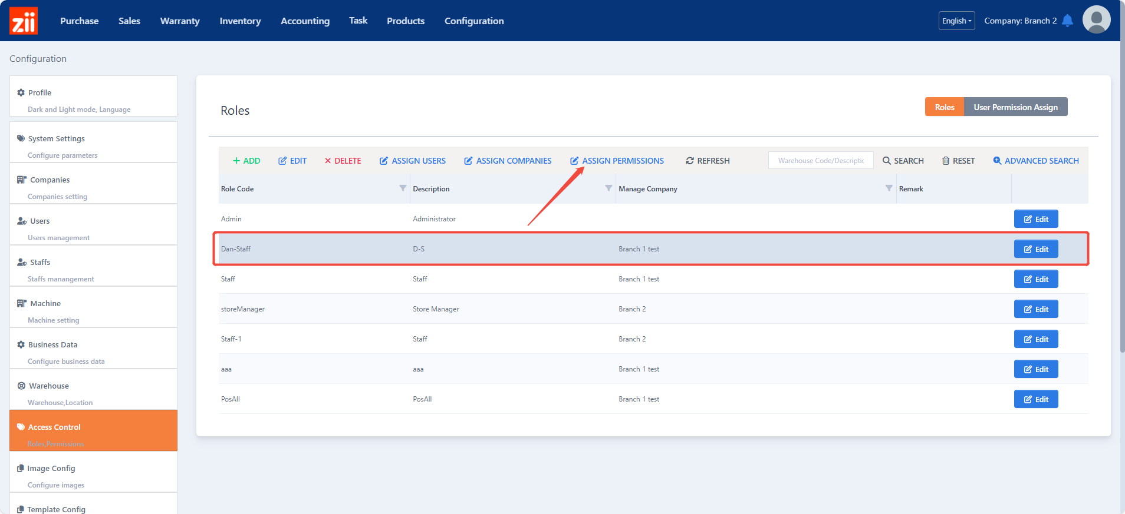Click the Search magnifier button
Viewport: 1125px width, 514px height.
(903, 161)
